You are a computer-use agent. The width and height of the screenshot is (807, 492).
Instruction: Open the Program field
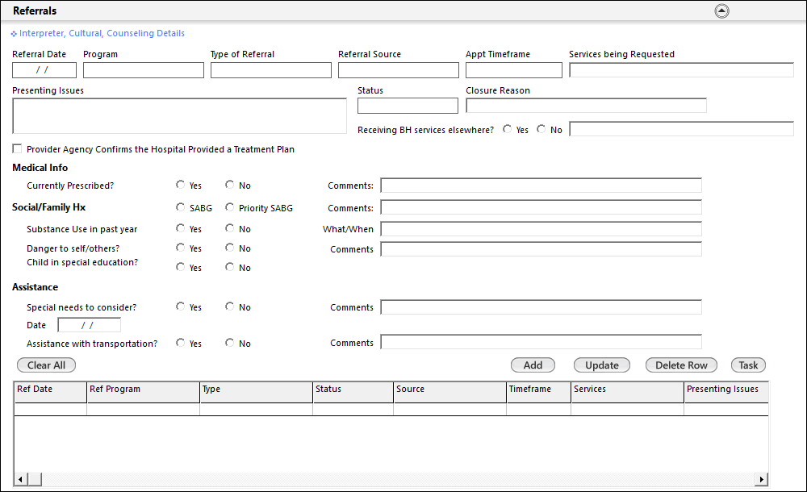(143, 70)
